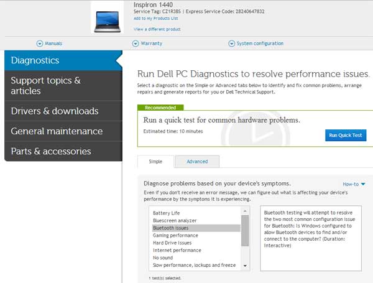Viewport: 373px width, 283px height.
Task: Open the View a different product link
Action: 157,29
